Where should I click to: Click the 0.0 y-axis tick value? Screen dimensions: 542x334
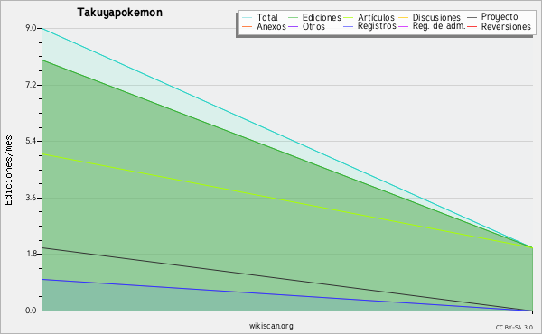tap(31, 311)
